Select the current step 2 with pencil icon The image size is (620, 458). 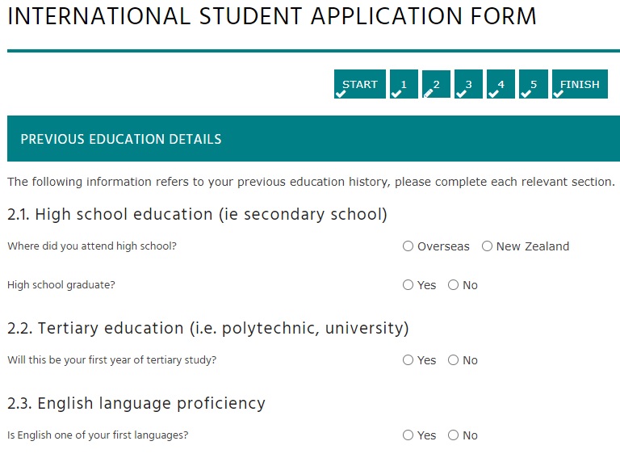click(436, 85)
